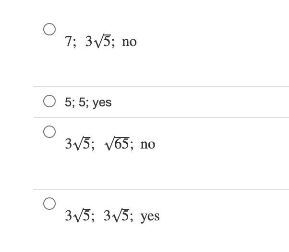Image resolution: width=289 pixels, height=252 pixels.
Task: Select the radio button for "7; 3√5; no"
Action: 49,29
